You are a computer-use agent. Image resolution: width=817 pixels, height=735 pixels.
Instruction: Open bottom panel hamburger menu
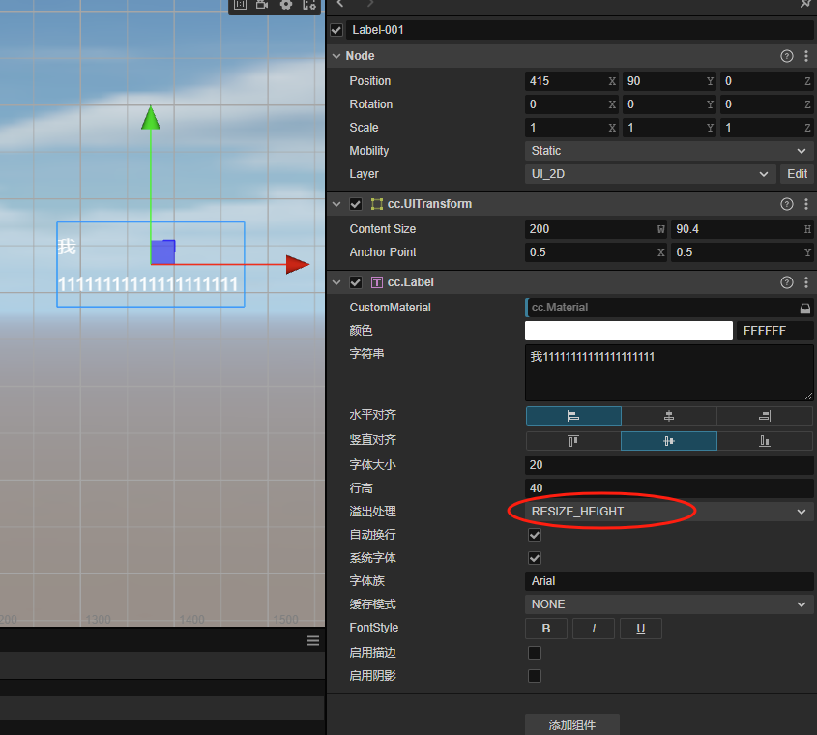point(313,640)
